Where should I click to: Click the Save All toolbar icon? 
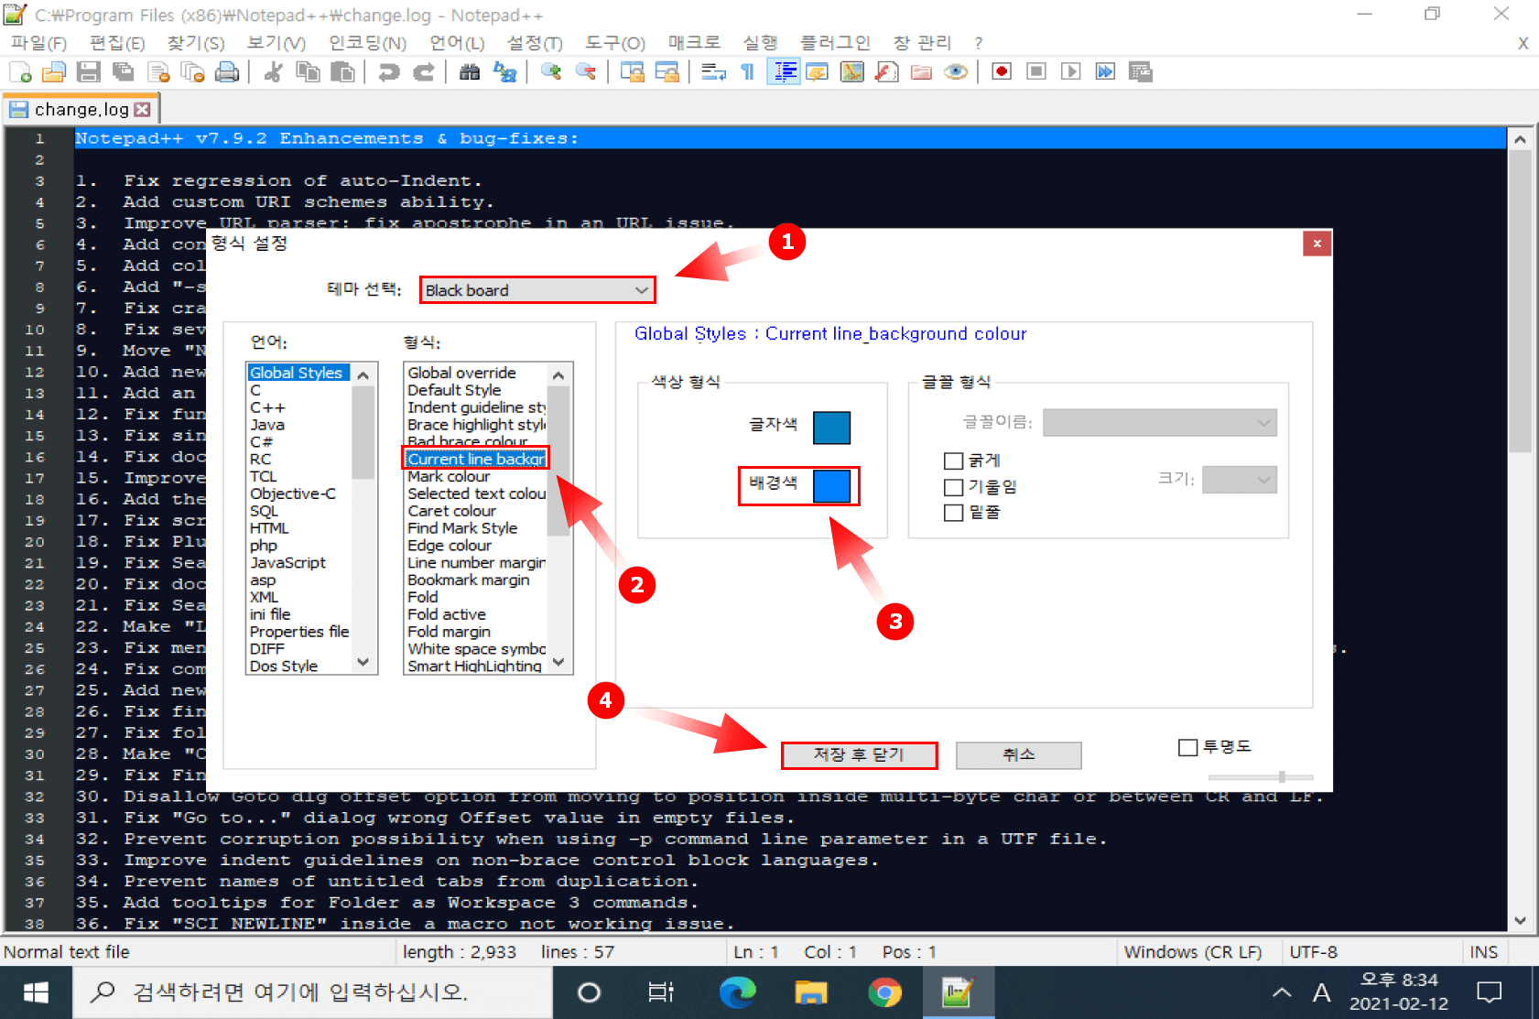(123, 72)
